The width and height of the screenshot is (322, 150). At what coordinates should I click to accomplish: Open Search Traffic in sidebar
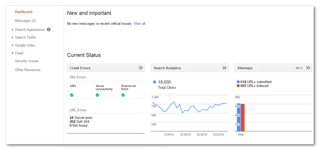(x=25, y=37)
